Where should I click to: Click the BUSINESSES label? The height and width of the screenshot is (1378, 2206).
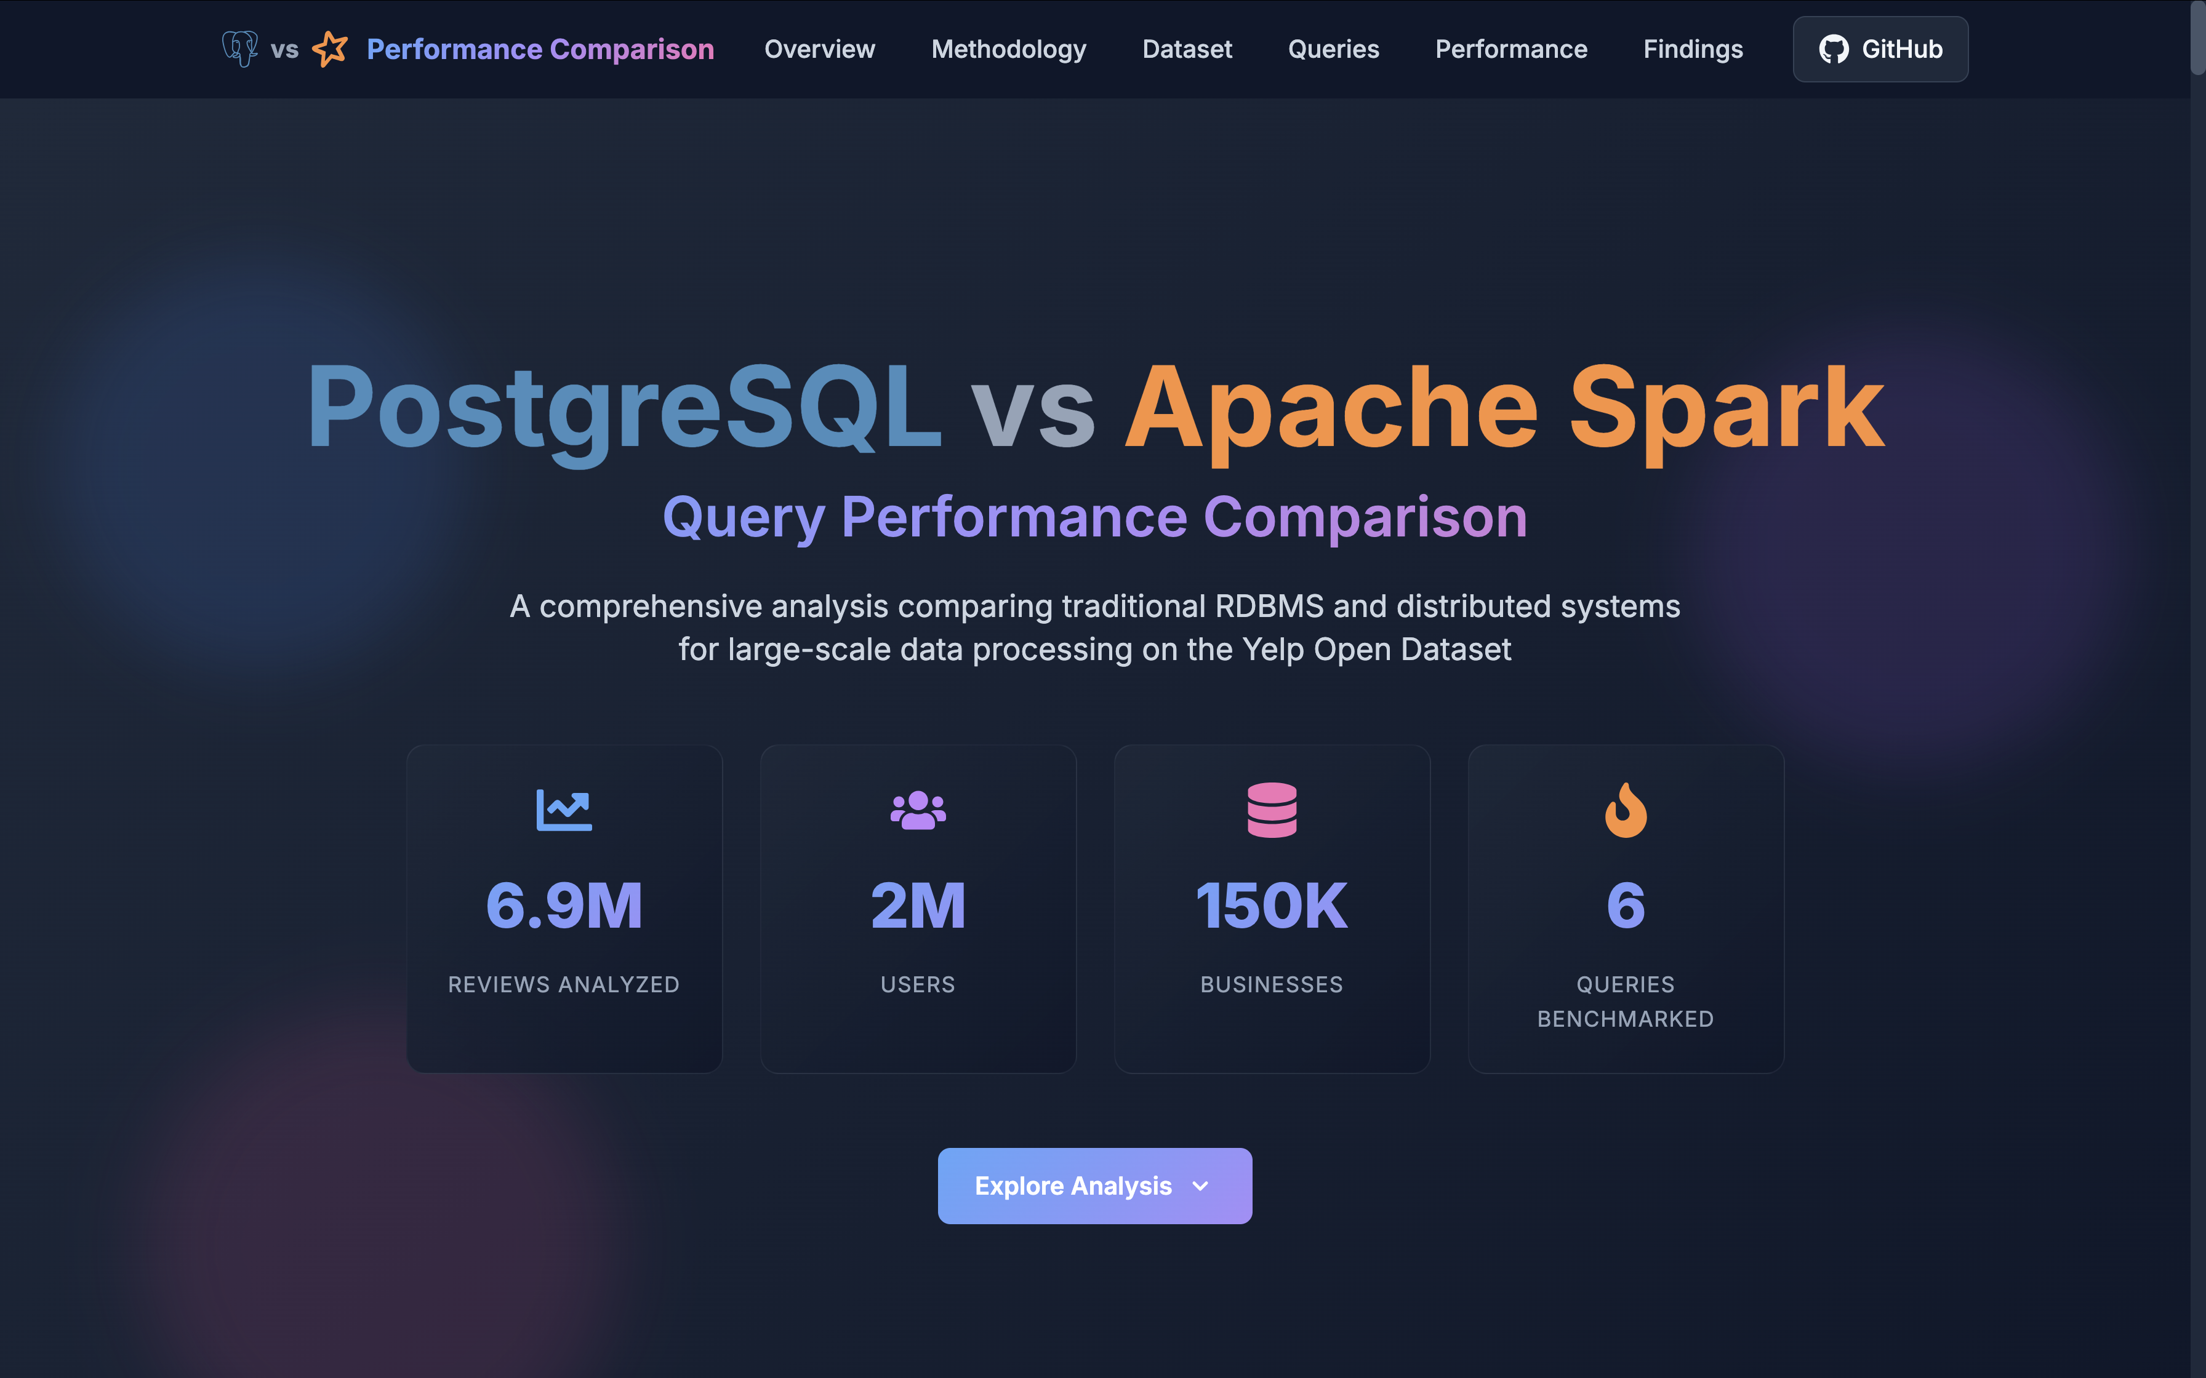tap(1272, 984)
